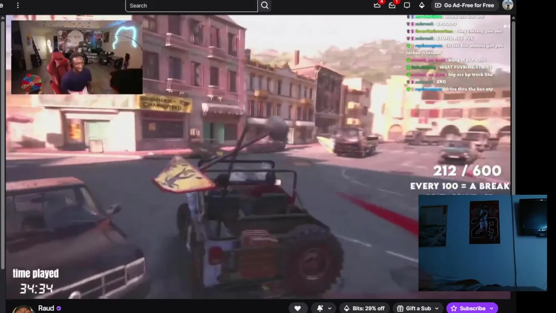The width and height of the screenshot is (556, 313).
Task: Click the blue room picture-in-picture window
Action: 483,243
